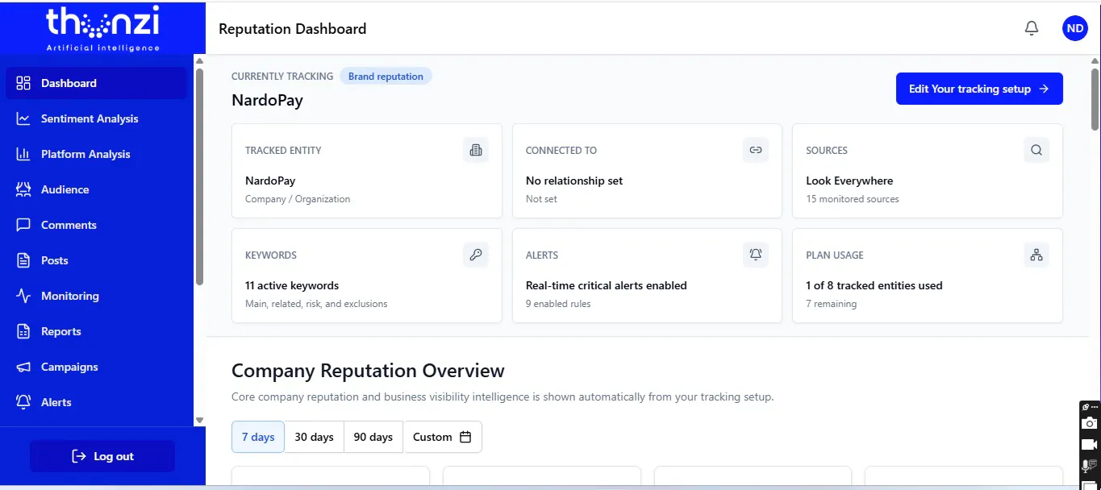The width and height of the screenshot is (1101, 490).
Task: Click the Log out button
Action: pos(102,456)
